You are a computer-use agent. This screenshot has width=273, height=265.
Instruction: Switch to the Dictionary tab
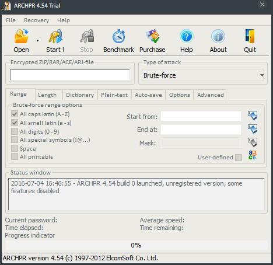pos(80,95)
